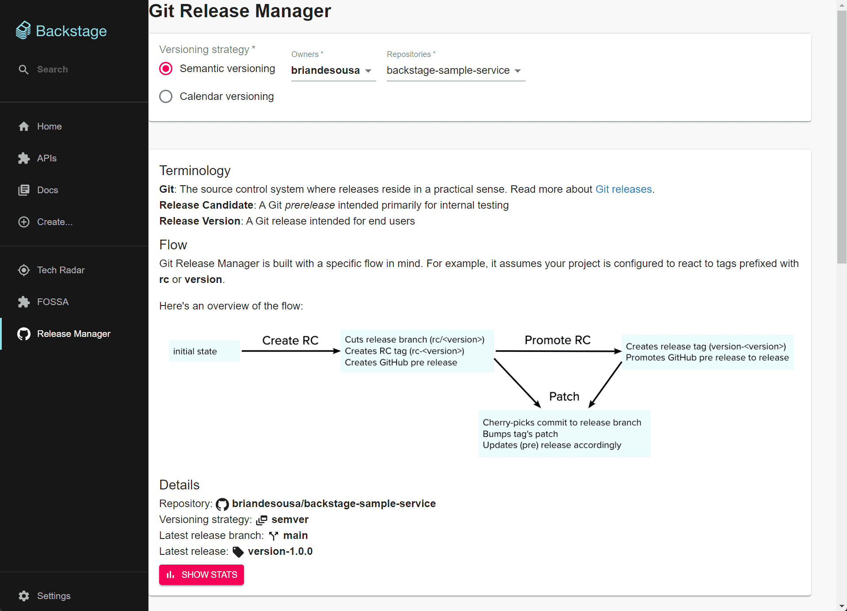Viewport: 847px width, 611px height.
Task: Click the GitHub icon beside the repository name
Action: (x=222, y=504)
